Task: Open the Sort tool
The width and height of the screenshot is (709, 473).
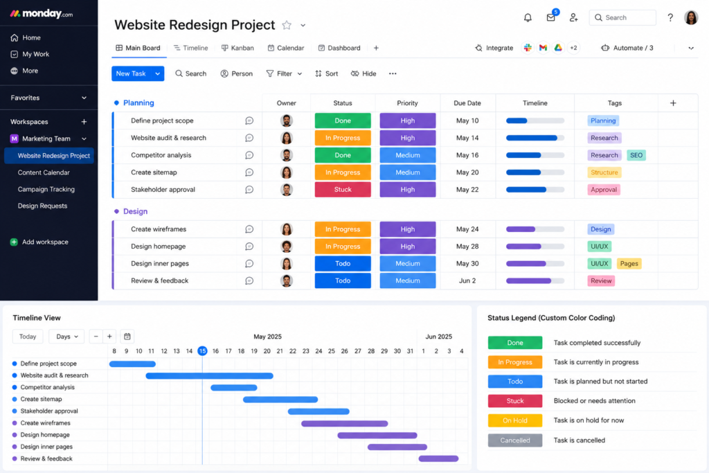Action: point(327,73)
